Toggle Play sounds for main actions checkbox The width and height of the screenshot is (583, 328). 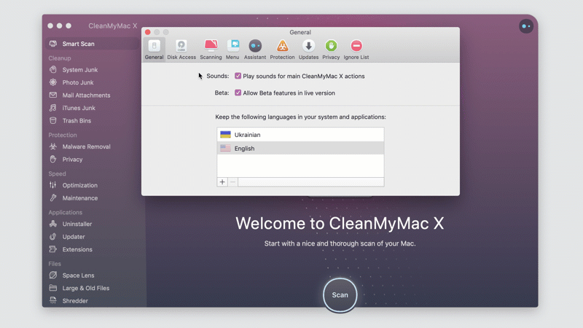click(238, 76)
